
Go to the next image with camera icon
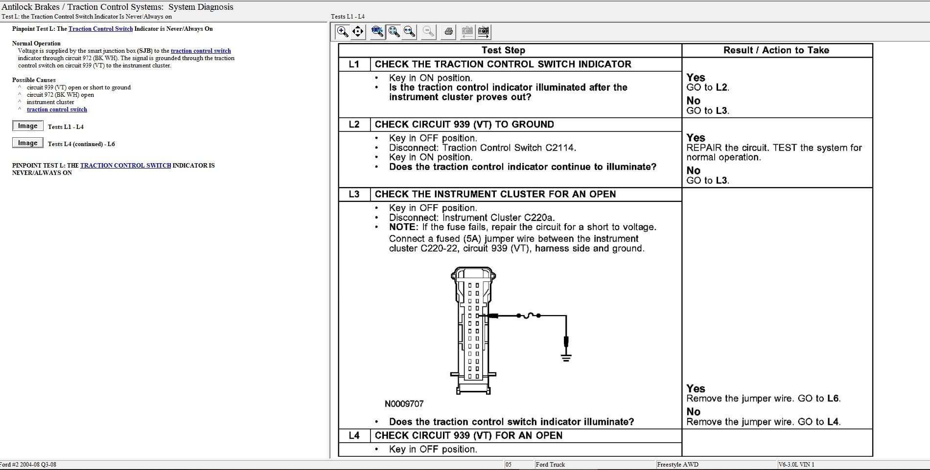click(x=483, y=32)
